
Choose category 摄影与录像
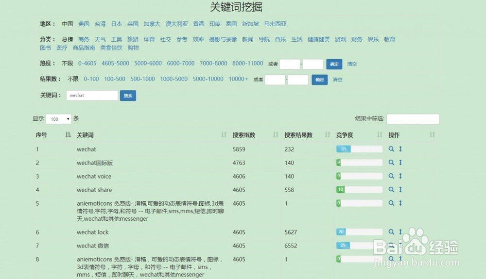[223, 39]
